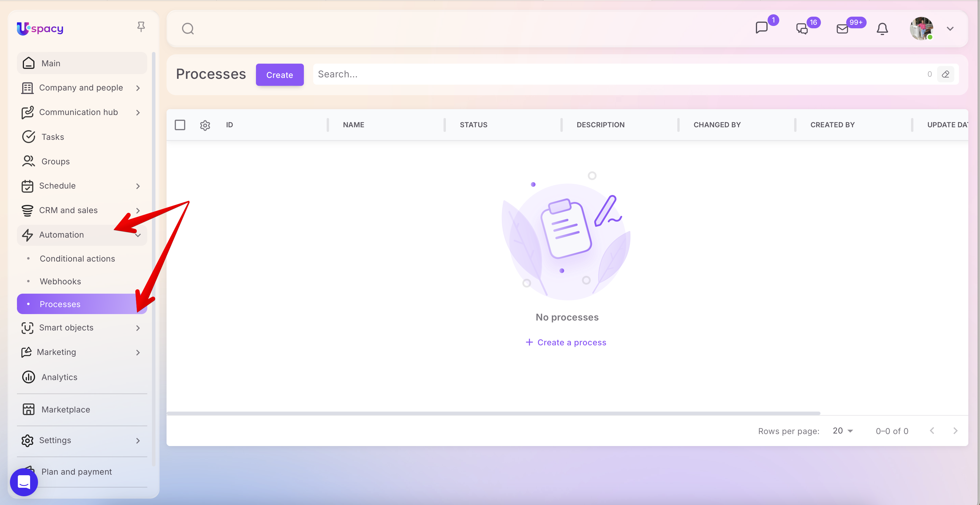
Task: Click the horizontal table scrollbar
Action: [493, 413]
